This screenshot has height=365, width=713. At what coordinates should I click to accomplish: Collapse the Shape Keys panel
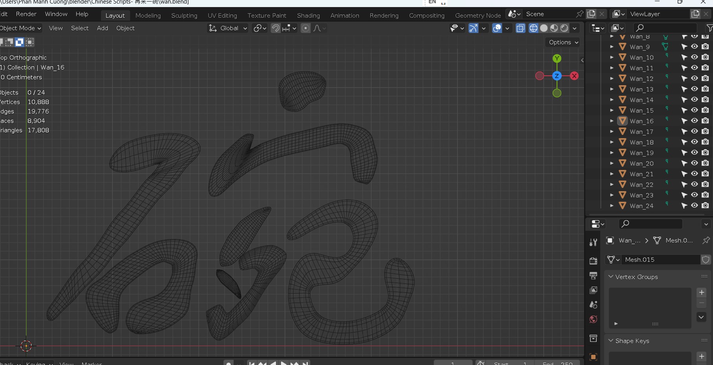point(611,341)
